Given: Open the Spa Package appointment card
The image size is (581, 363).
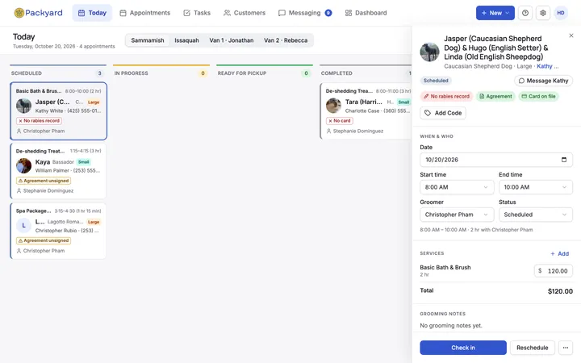Looking at the screenshot, I should pos(59,231).
